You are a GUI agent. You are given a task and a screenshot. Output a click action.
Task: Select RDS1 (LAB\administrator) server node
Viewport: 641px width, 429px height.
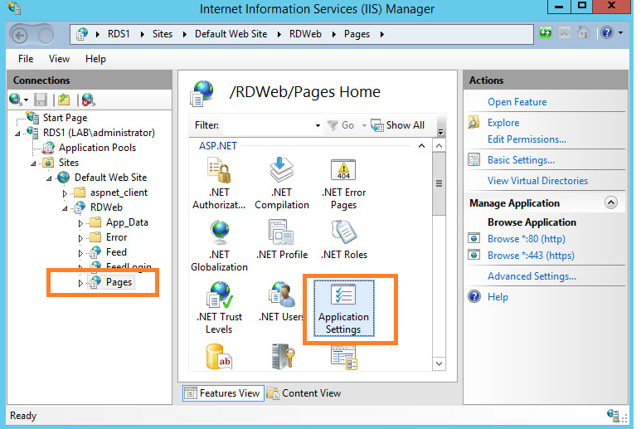(x=99, y=133)
